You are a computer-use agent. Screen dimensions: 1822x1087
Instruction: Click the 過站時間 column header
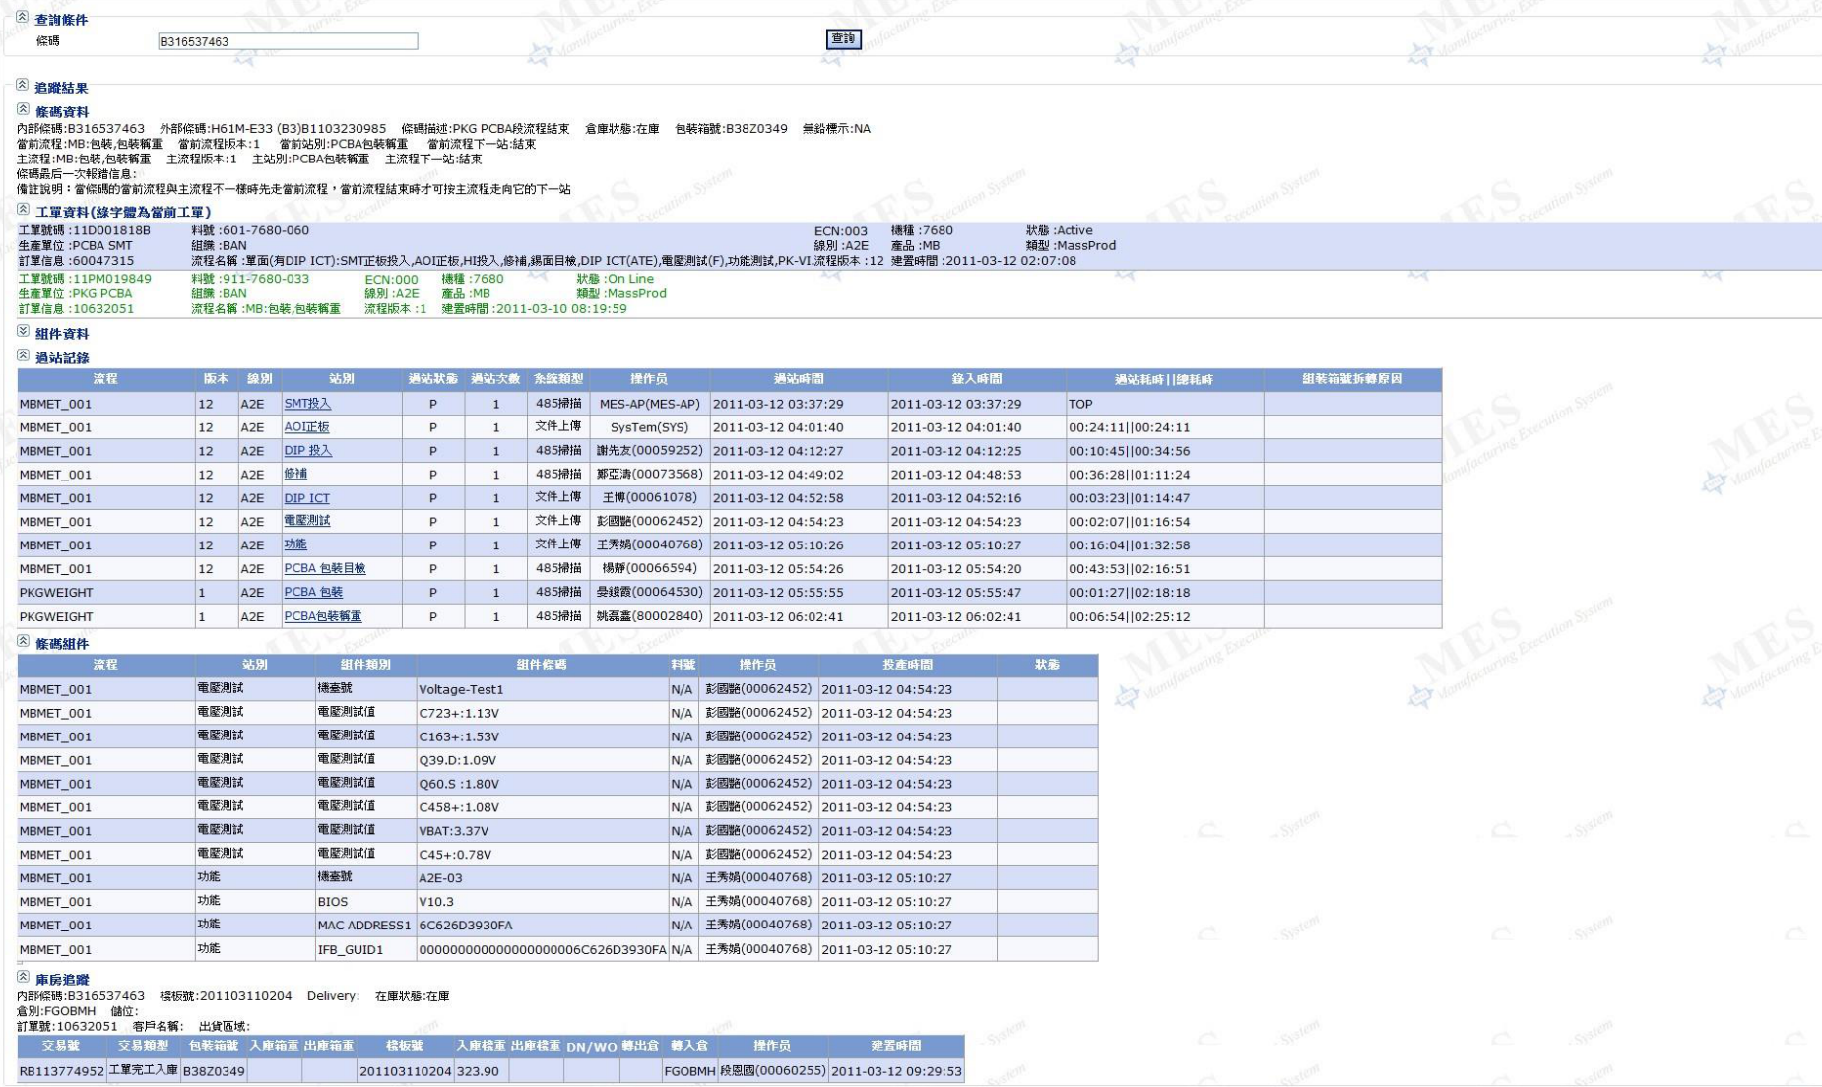[x=798, y=379]
